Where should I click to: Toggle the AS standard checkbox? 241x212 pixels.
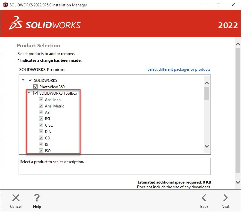click(x=41, y=112)
